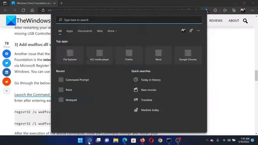Share article on Reddit
Image resolution: width=258 pixels, height=145 pixels.
6,81
